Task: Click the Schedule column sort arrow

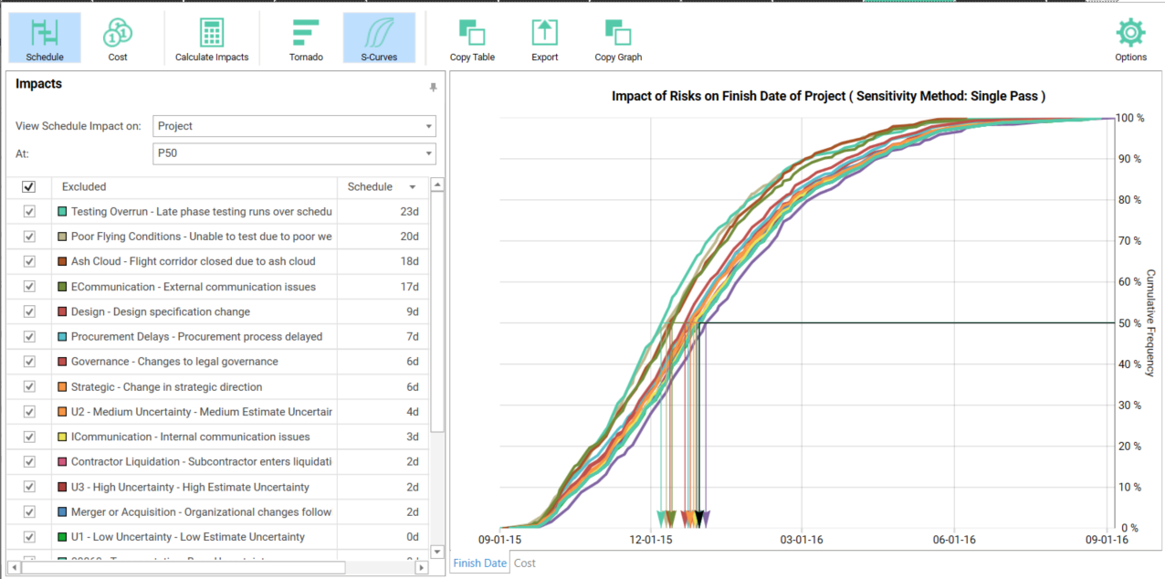Action: point(413,187)
